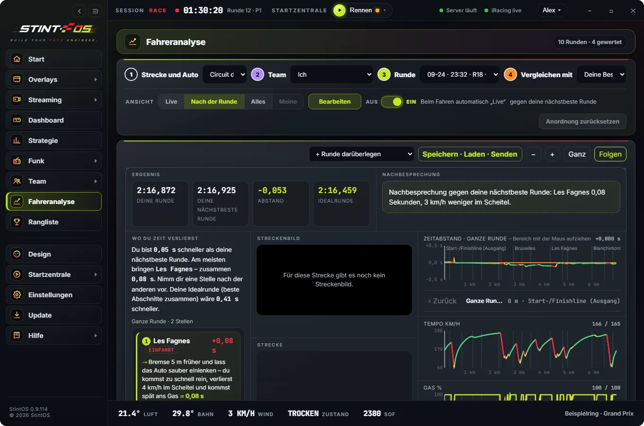Image resolution: width=644 pixels, height=426 pixels.
Task: Open the Team 'Ich' dropdown
Action: [332, 74]
